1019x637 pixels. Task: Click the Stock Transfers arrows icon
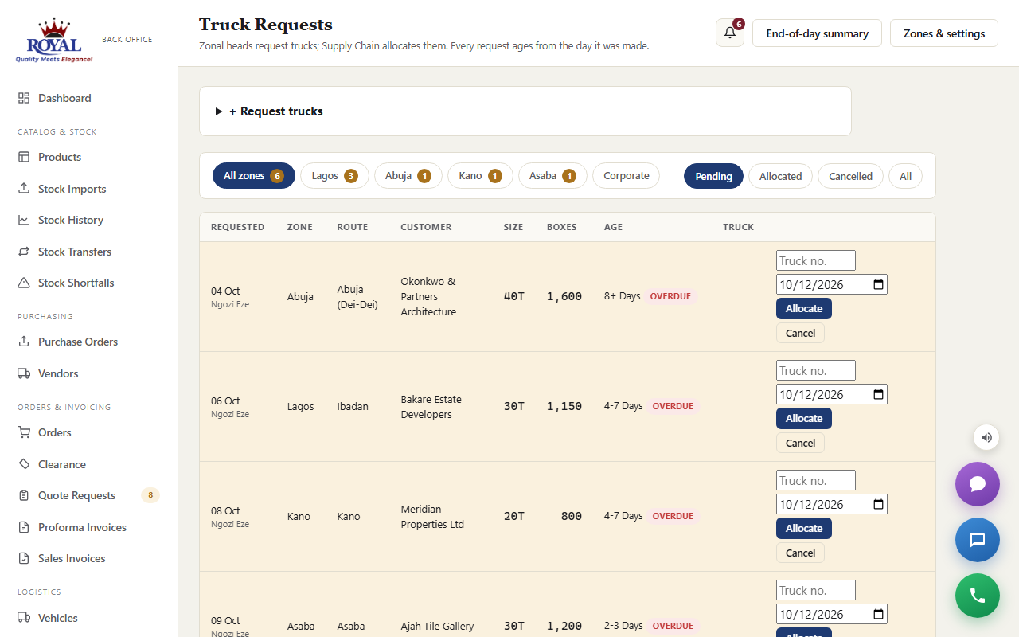24,252
